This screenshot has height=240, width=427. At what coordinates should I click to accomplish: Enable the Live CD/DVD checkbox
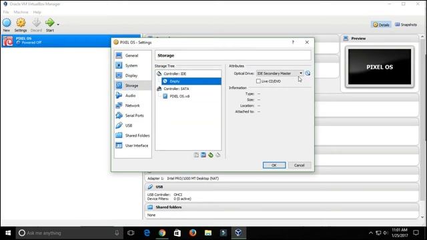258,81
